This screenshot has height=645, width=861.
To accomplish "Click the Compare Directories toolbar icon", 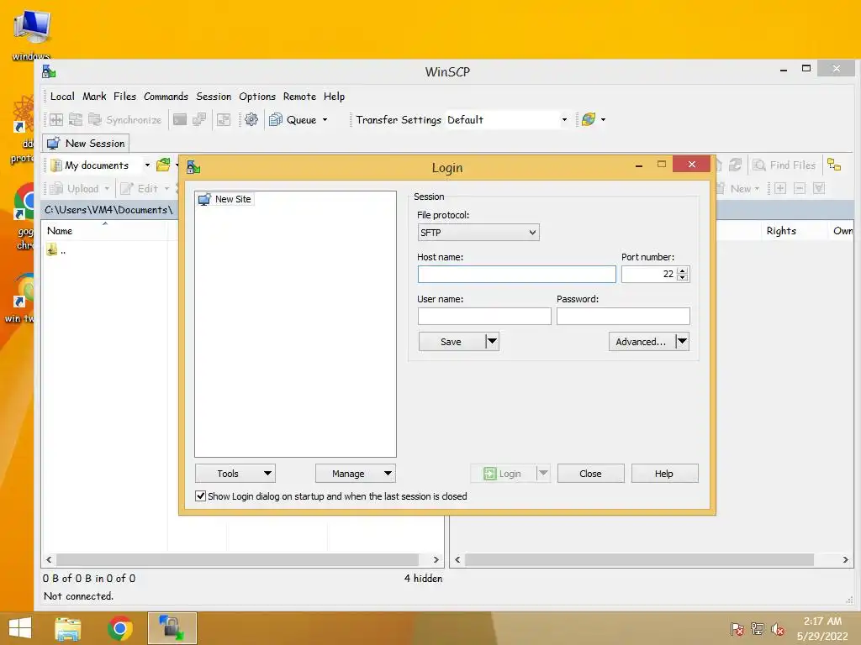I will (56, 119).
